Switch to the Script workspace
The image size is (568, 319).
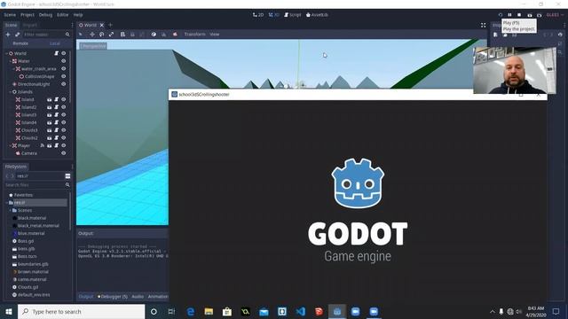[x=293, y=15]
